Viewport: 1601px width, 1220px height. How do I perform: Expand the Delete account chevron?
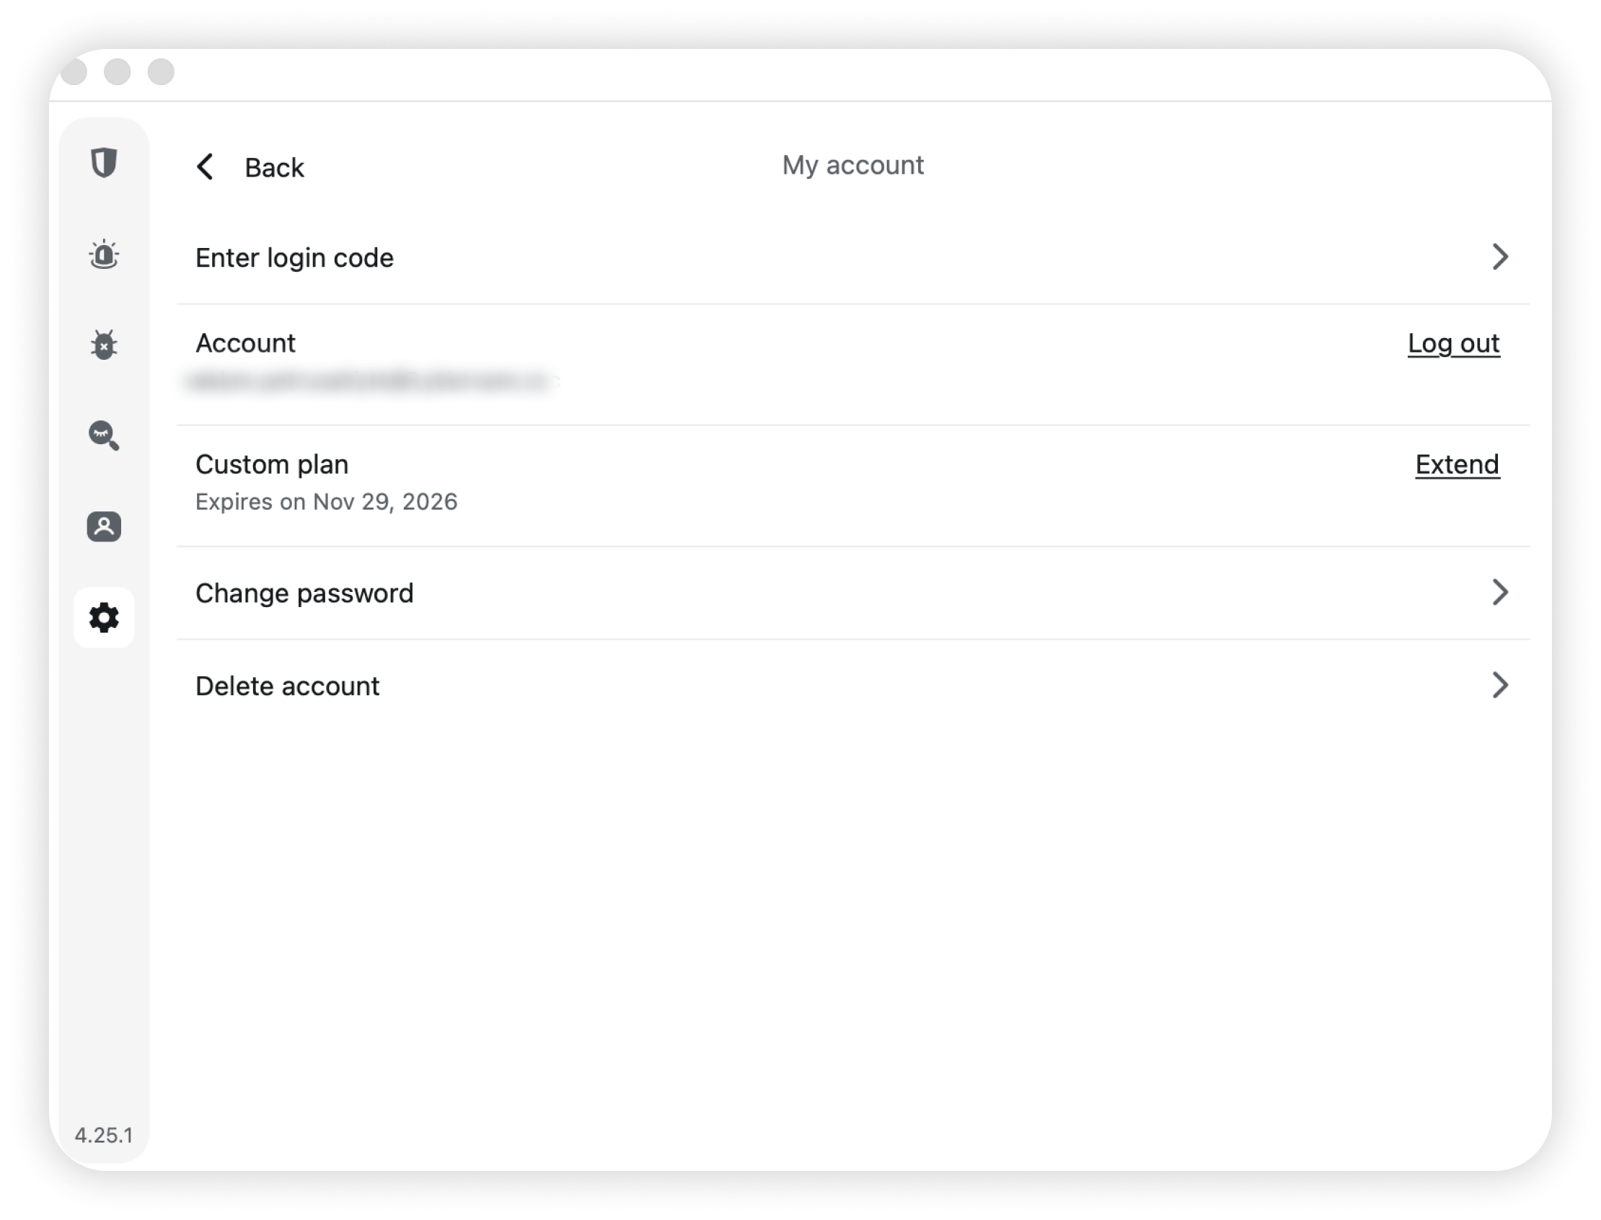[x=1500, y=686]
